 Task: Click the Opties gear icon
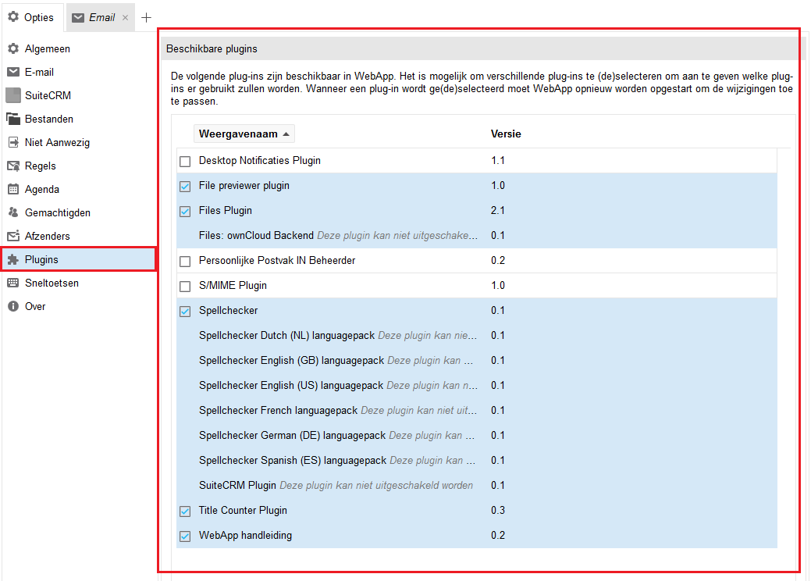tap(13, 17)
